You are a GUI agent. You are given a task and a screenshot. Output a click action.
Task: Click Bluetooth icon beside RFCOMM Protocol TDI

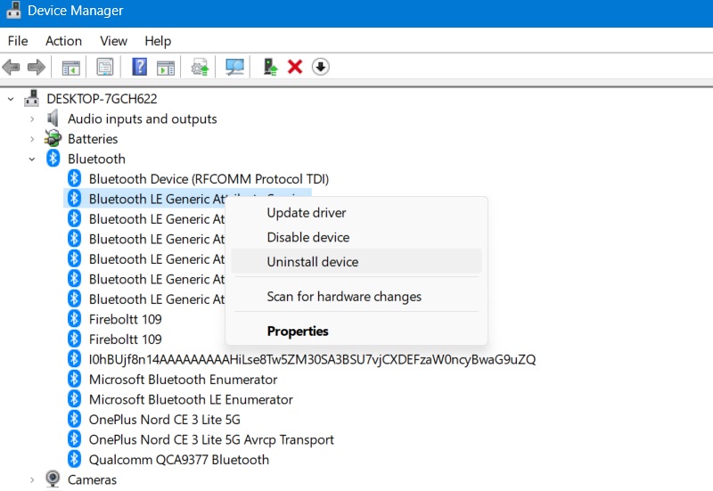point(74,178)
